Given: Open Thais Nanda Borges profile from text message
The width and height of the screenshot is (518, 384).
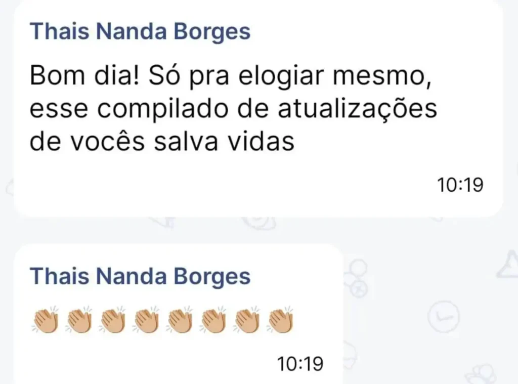Looking at the screenshot, I should (x=140, y=32).
